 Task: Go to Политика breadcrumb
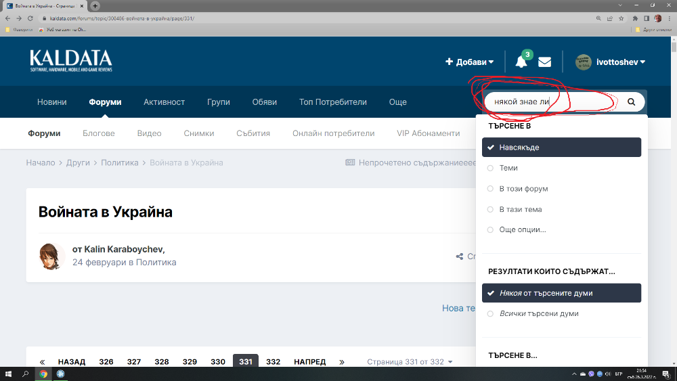tap(120, 162)
